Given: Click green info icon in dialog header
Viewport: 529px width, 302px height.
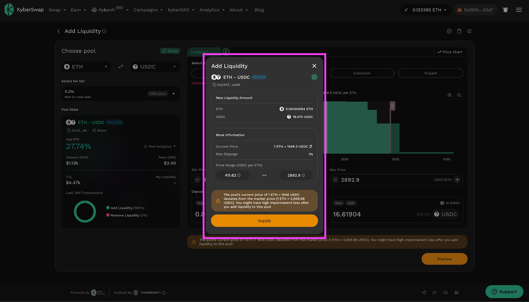Looking at the screenshot, I should 314,77.
